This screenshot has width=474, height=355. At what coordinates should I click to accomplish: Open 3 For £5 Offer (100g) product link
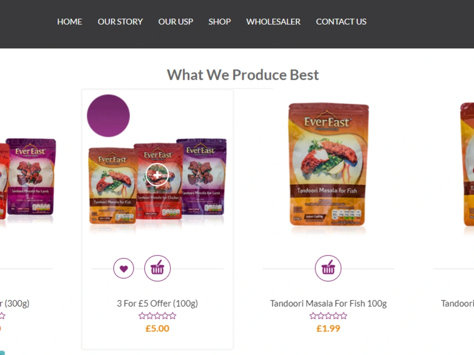pos(157,303)
